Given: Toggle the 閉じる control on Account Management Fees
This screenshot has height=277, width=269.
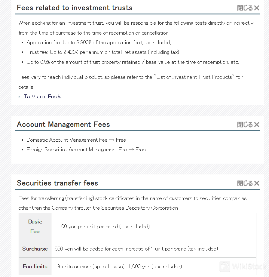Looking at the screenshot, I should (x=245, y=124).
